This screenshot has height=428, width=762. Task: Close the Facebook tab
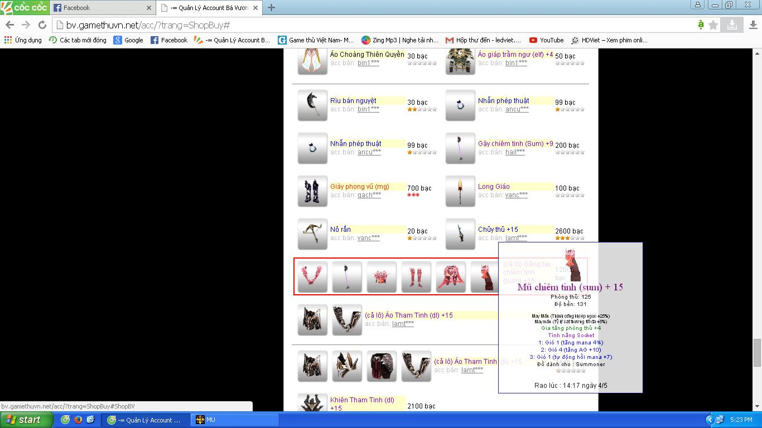(149, 8)
